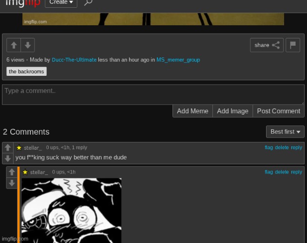Submit with the Post Comment button
Viewport: 307px width, 243px height.
(x=278, y=111)
